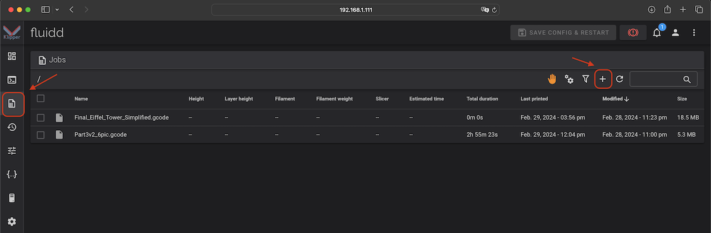Image resolution: width=711 pixels, height=233 pixels.
Task: Open the Jobs file page in sidebar
Action: 12,103
